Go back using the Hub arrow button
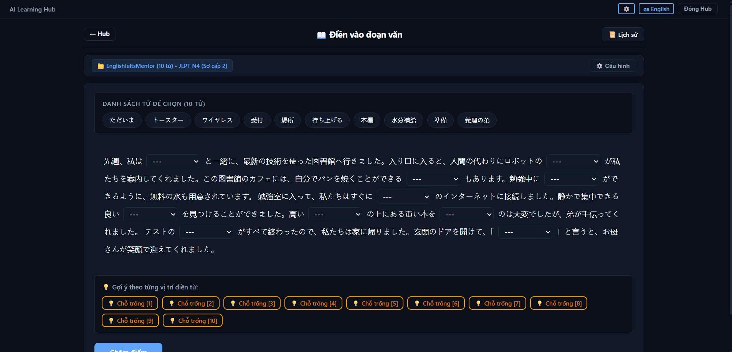 (x=100, y=34)
